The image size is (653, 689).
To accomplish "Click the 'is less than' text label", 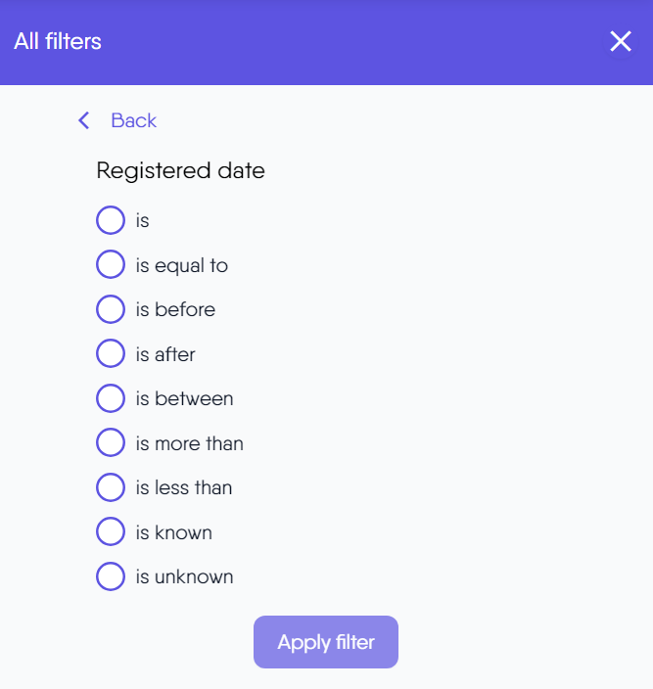I will [184, 487].
